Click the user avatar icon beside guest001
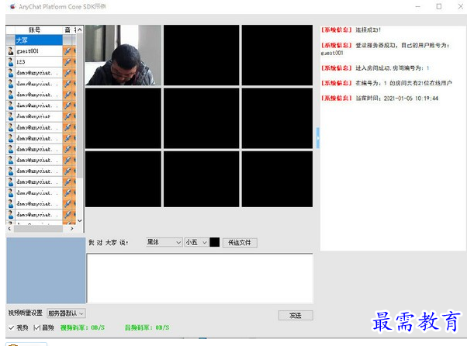Screen dimensions: 467x346 pyautogui.click(x=10, y=50)
